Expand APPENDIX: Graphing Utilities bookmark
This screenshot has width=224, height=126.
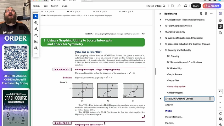(160, 99)
